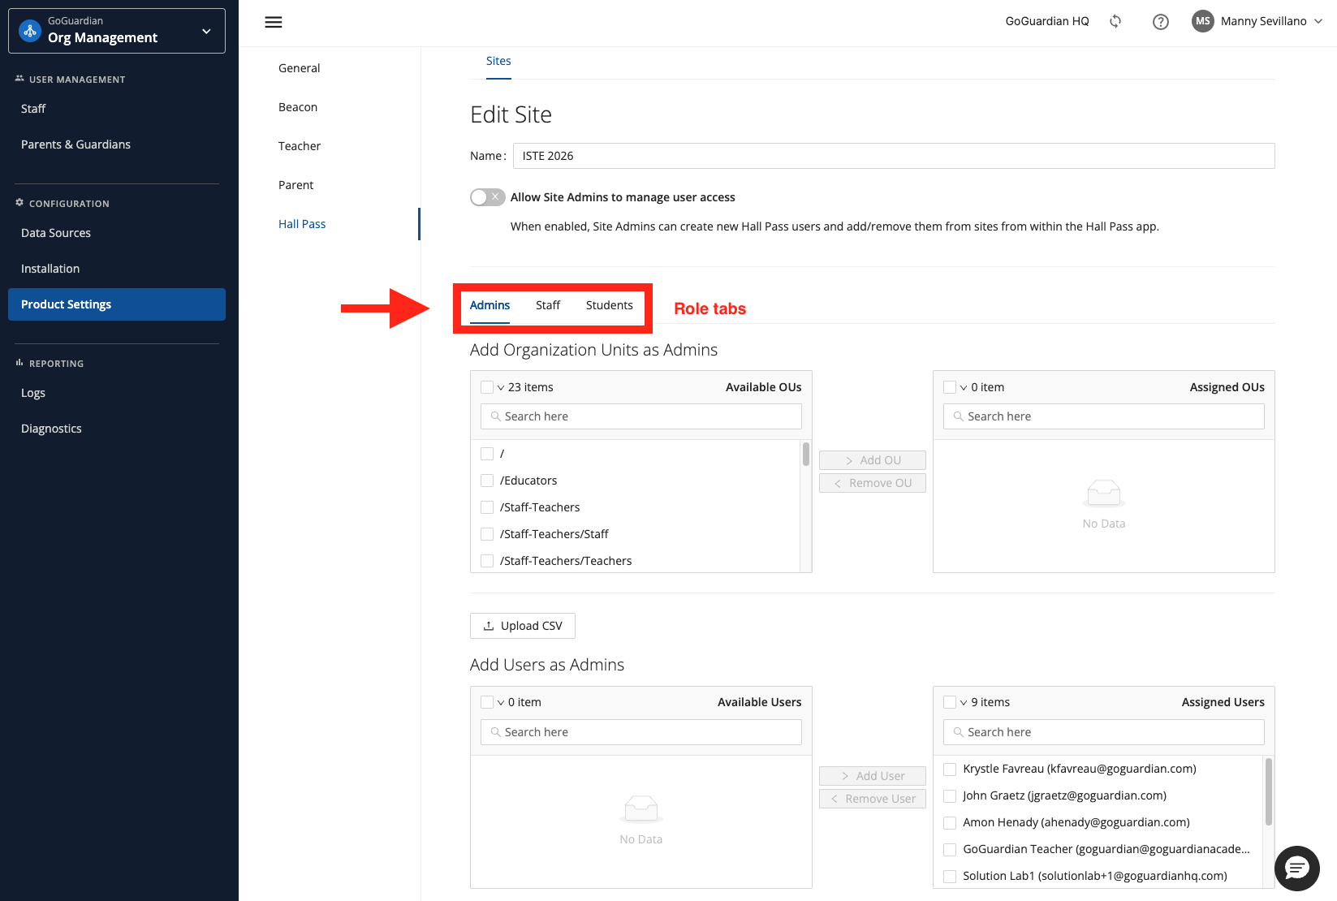The width and height of the screenshot is (1337, 901).
Task: Click the Assigned Users list scrollbar
Action: coord(1269,791)
